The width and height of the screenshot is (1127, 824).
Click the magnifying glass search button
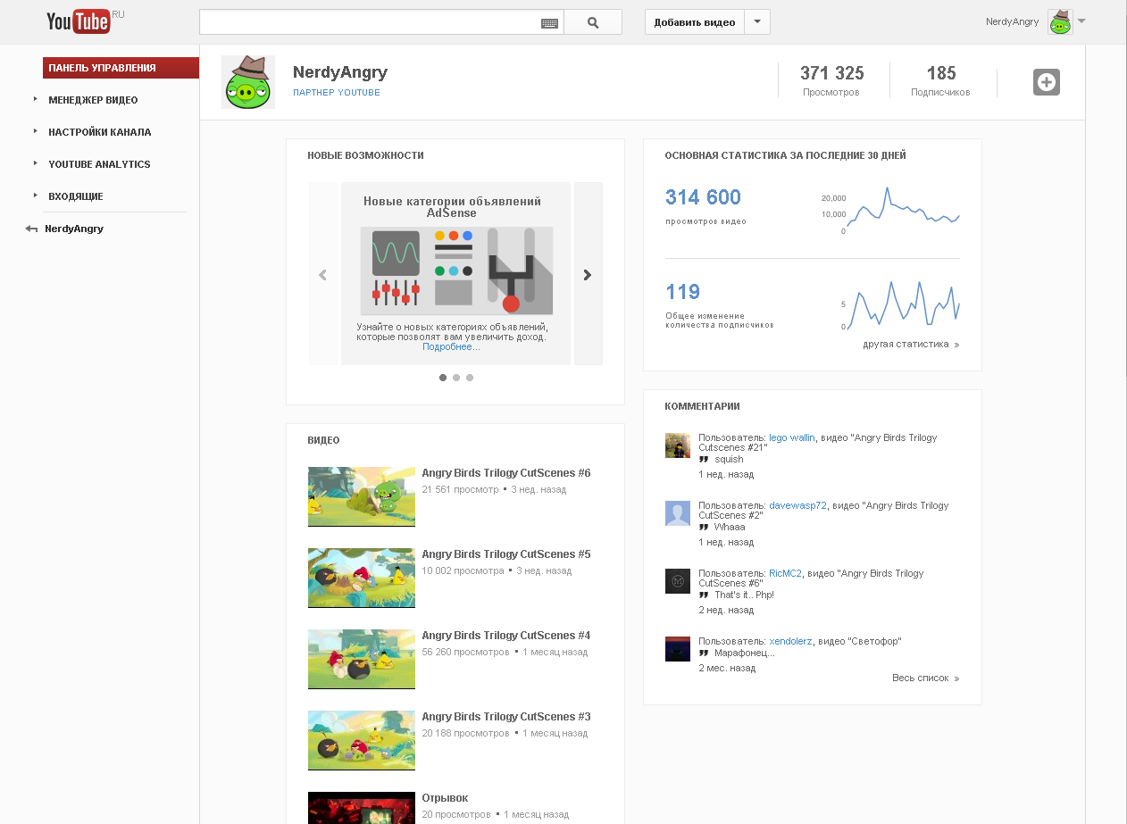click(593, 22)
